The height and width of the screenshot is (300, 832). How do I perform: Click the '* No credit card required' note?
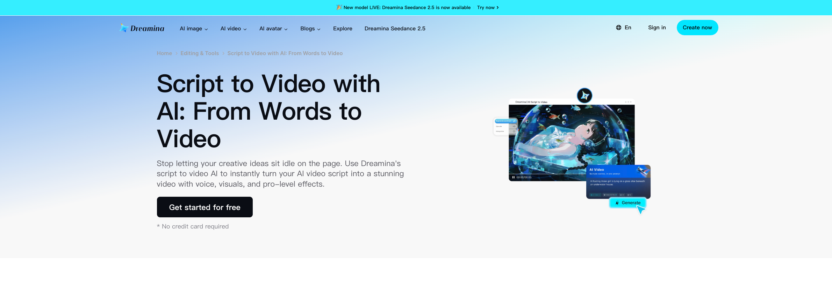point(193,226)
